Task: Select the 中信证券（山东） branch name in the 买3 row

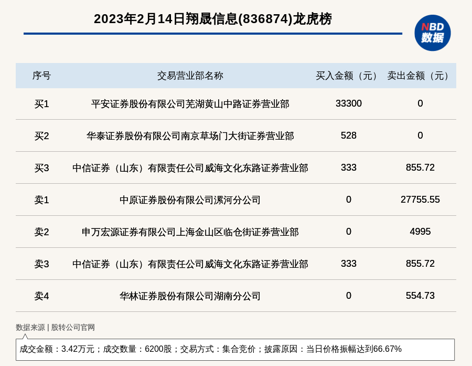Action: tap(190, 168)
